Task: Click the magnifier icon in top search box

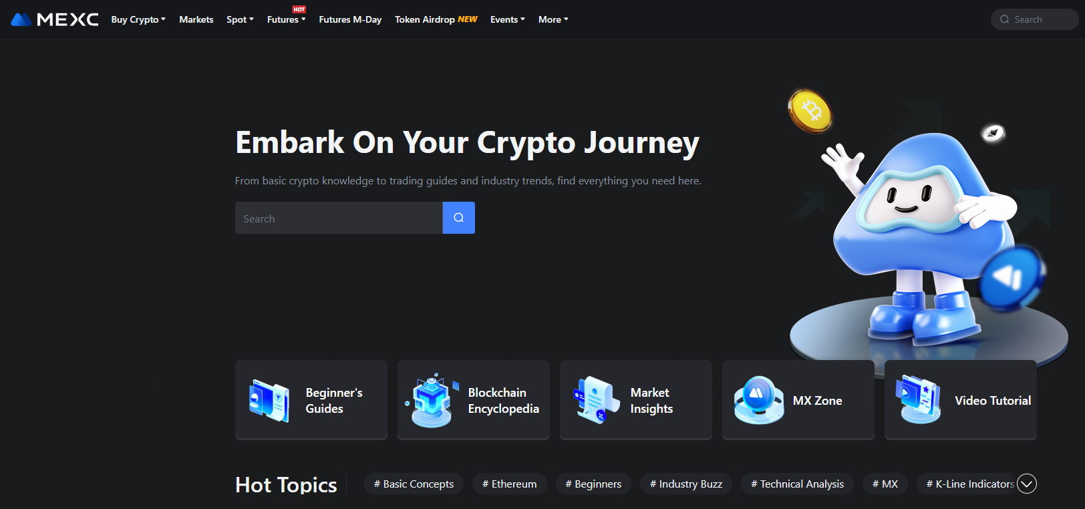Action: click(1004, 19)
